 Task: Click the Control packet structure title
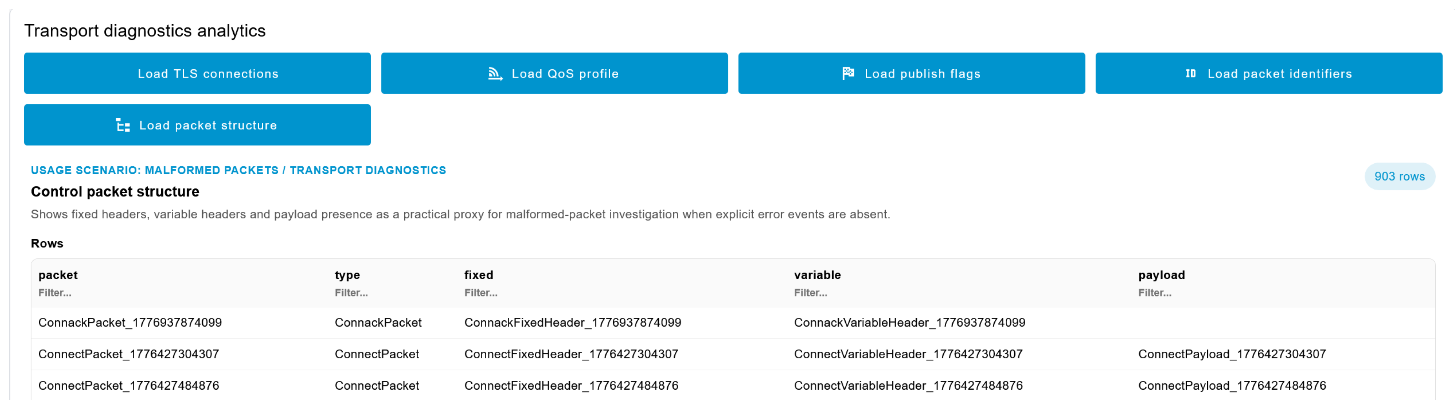[x=114, y=192]
